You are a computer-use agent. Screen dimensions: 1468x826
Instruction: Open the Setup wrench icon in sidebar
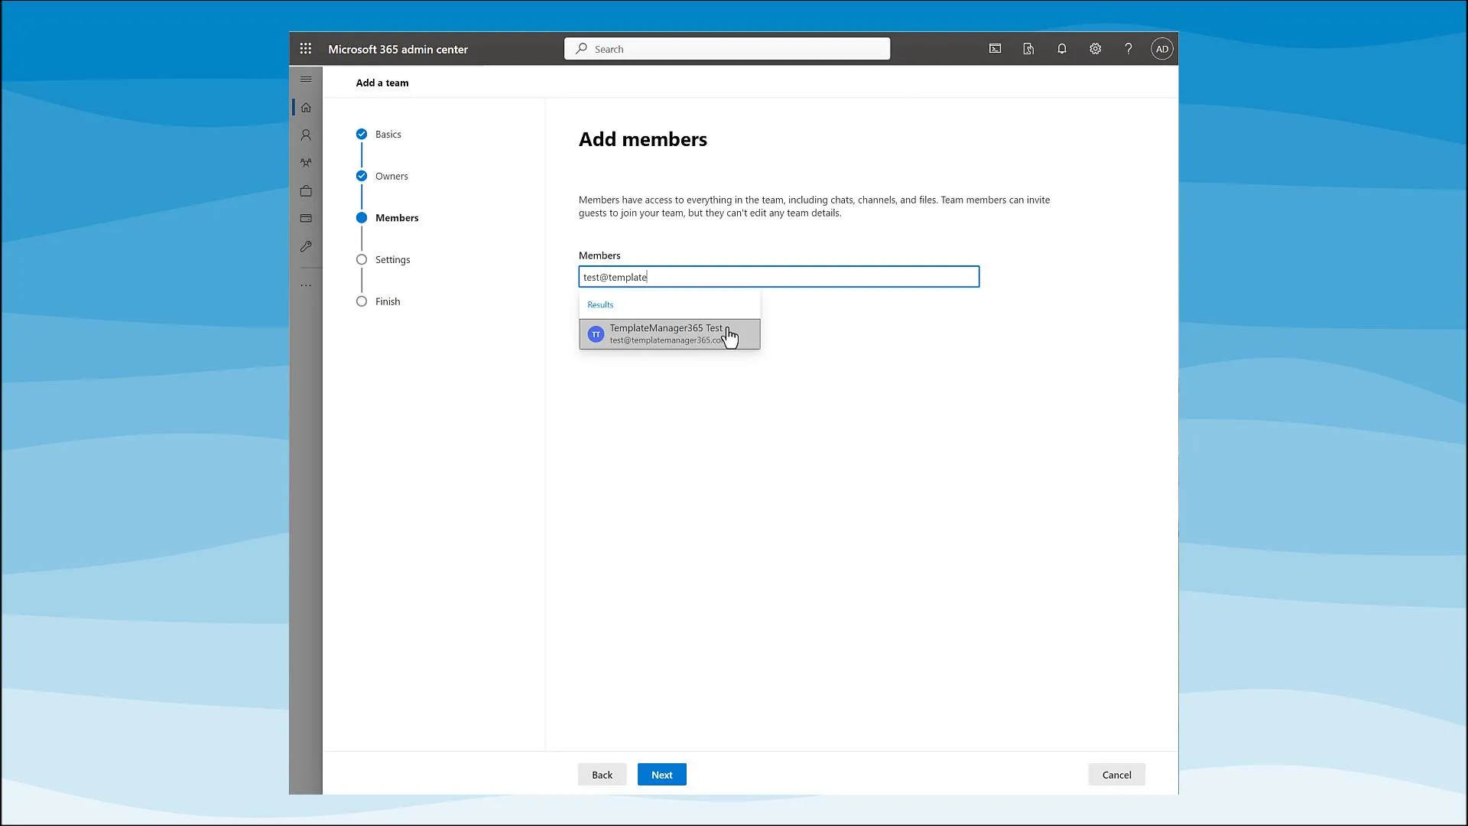306,246
